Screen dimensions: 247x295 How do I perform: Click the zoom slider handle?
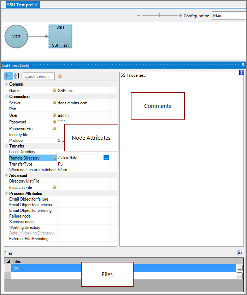click(x=160, y=16)
